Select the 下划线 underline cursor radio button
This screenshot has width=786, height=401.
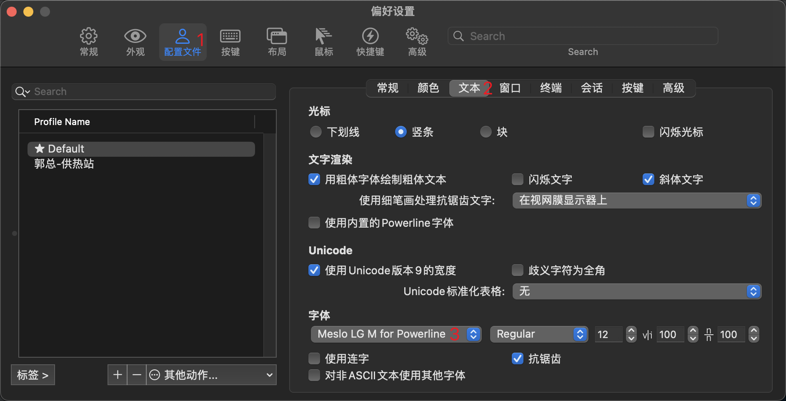(316, 132)
